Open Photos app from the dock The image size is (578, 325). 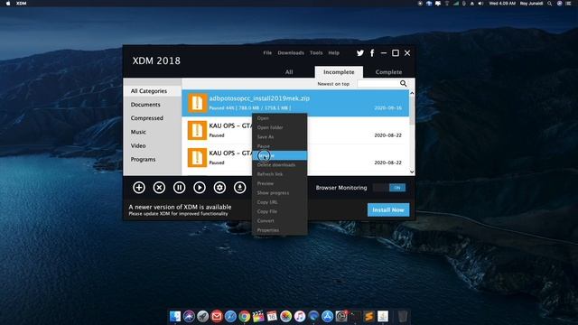[x=285, y=316]
